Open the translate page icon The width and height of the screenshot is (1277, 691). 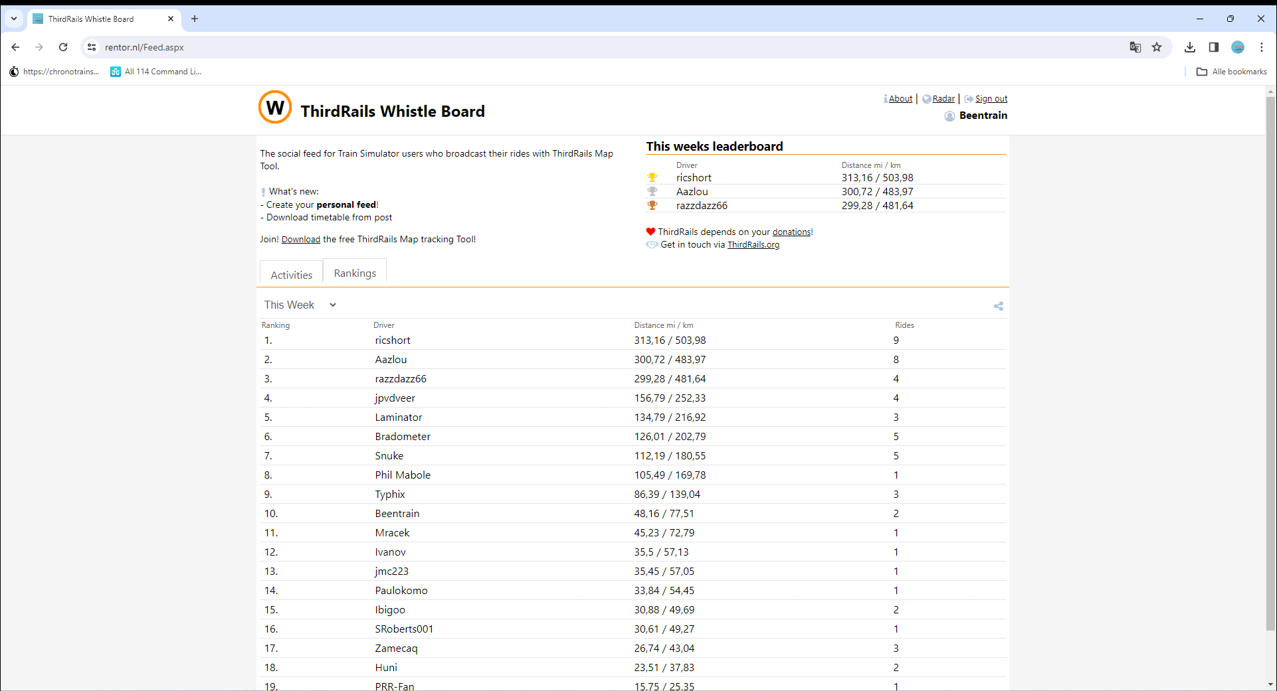pos(1135,47)
